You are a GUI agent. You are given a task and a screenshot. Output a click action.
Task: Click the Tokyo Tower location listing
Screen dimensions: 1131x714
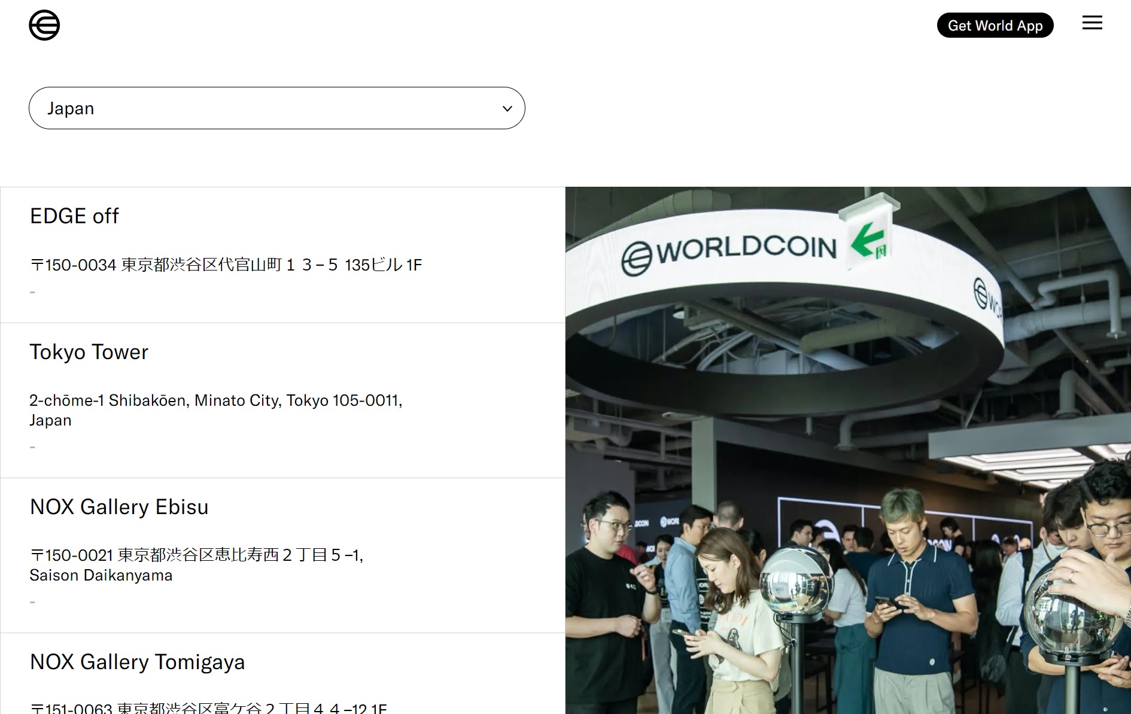pos(89,352)
